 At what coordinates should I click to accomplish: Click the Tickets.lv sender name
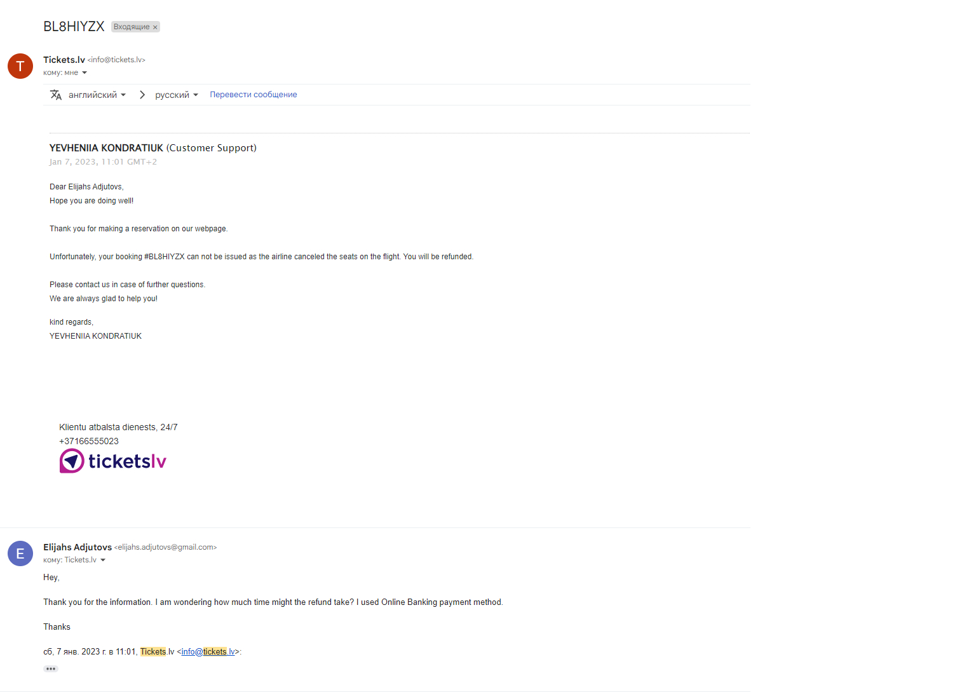tap(64, 60)
